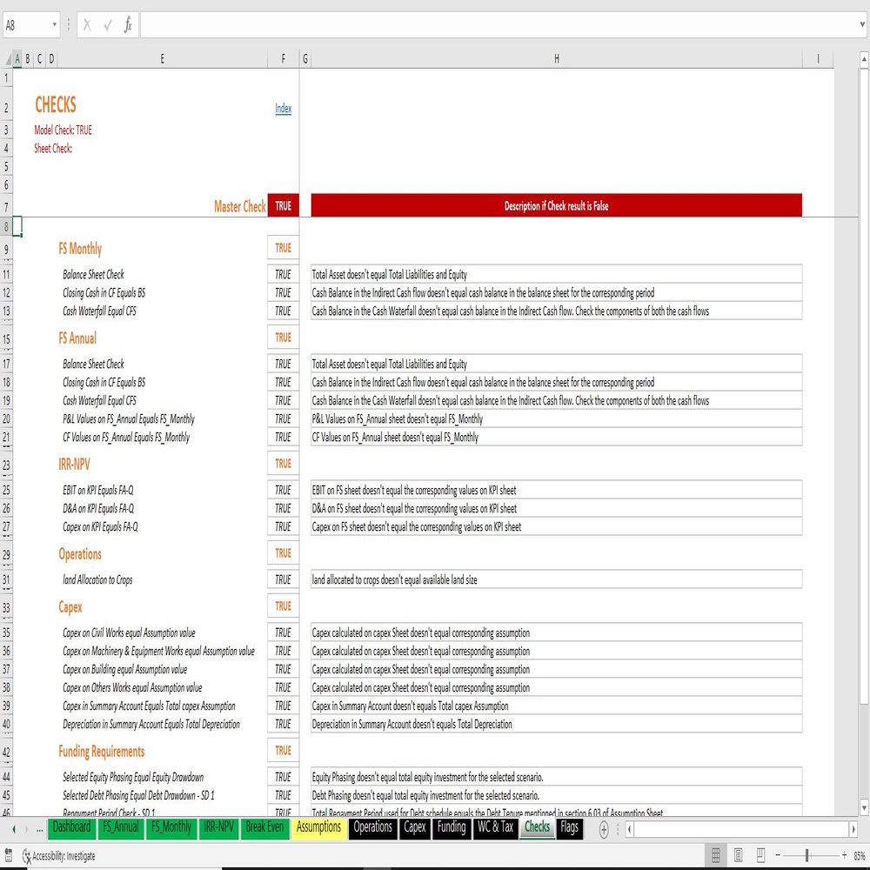This screenshot has width=870, height=870.
Task: Open the Flags sheet tab
Action: tap(569, 827)
